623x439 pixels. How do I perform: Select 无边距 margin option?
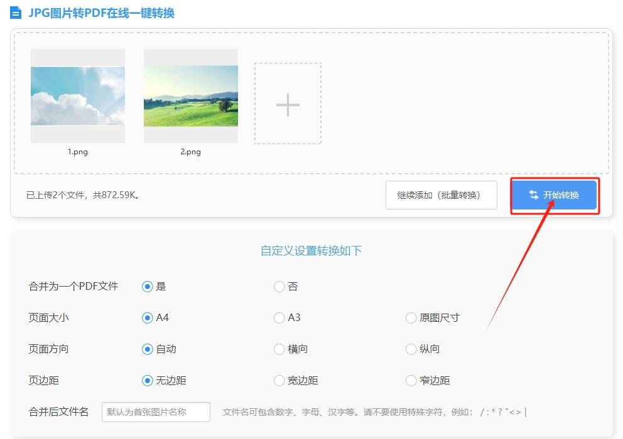point(148,381)
